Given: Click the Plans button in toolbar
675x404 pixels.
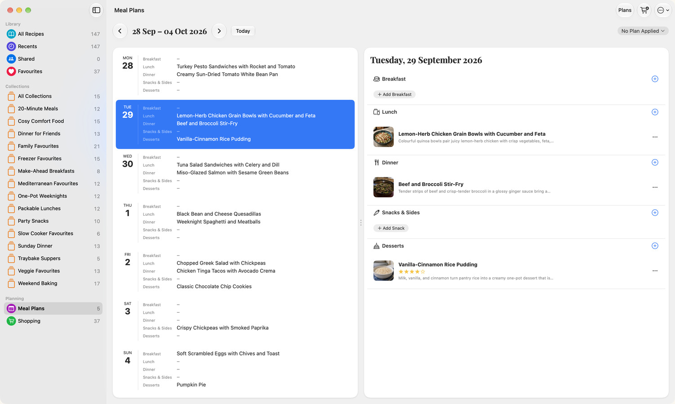Looking at the screenshot, I should click(x=625, y=10).
